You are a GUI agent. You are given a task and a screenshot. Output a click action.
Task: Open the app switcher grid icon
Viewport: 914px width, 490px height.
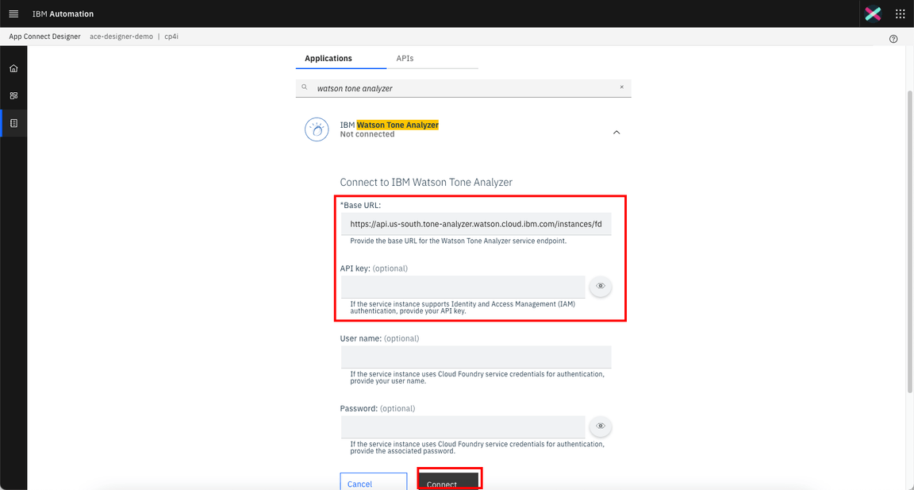pos(900,14)
